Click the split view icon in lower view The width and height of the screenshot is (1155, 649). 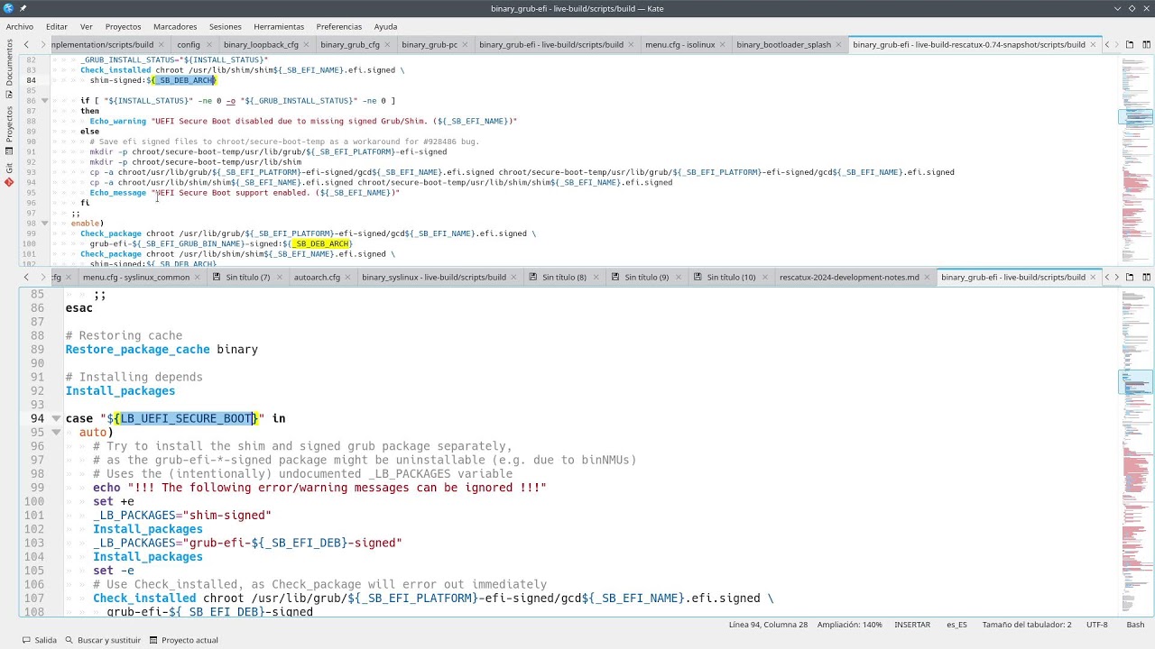click(x=1147, y=277)
